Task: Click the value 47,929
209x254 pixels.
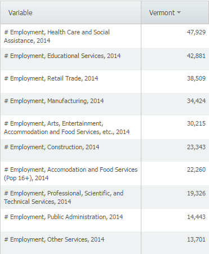Action: click(196, 32)
